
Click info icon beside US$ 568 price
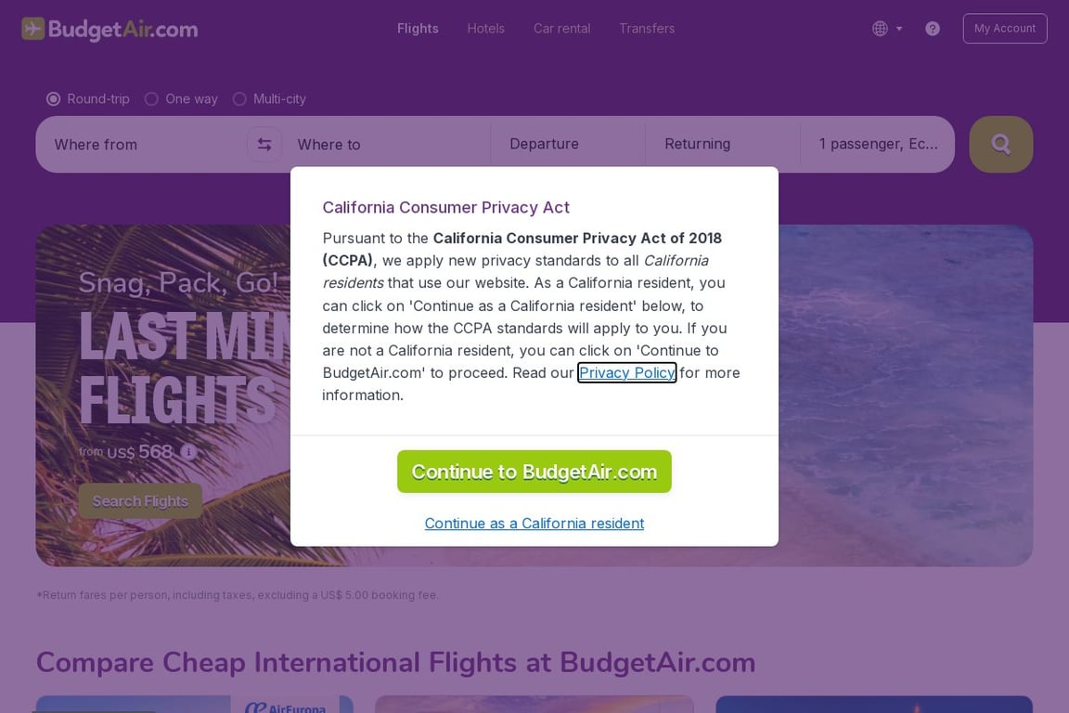click(x=188, y=452)
